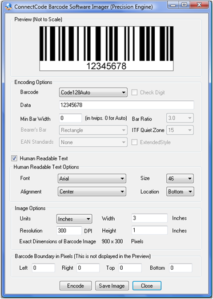Click the '12345678' text under the barcode
The height and width of the screenshot is (299, 213).
pos(106,66)
